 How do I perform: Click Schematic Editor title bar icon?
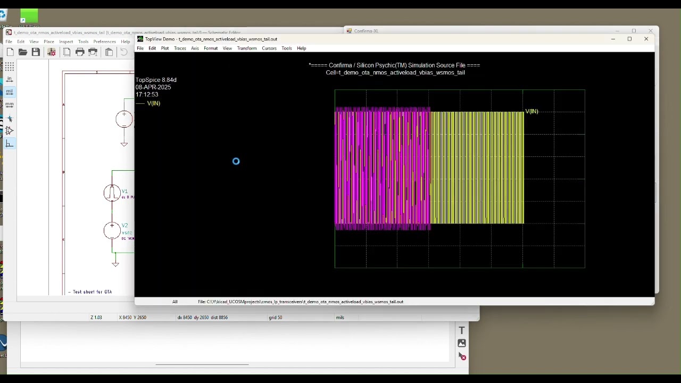[x=9, y=32]
